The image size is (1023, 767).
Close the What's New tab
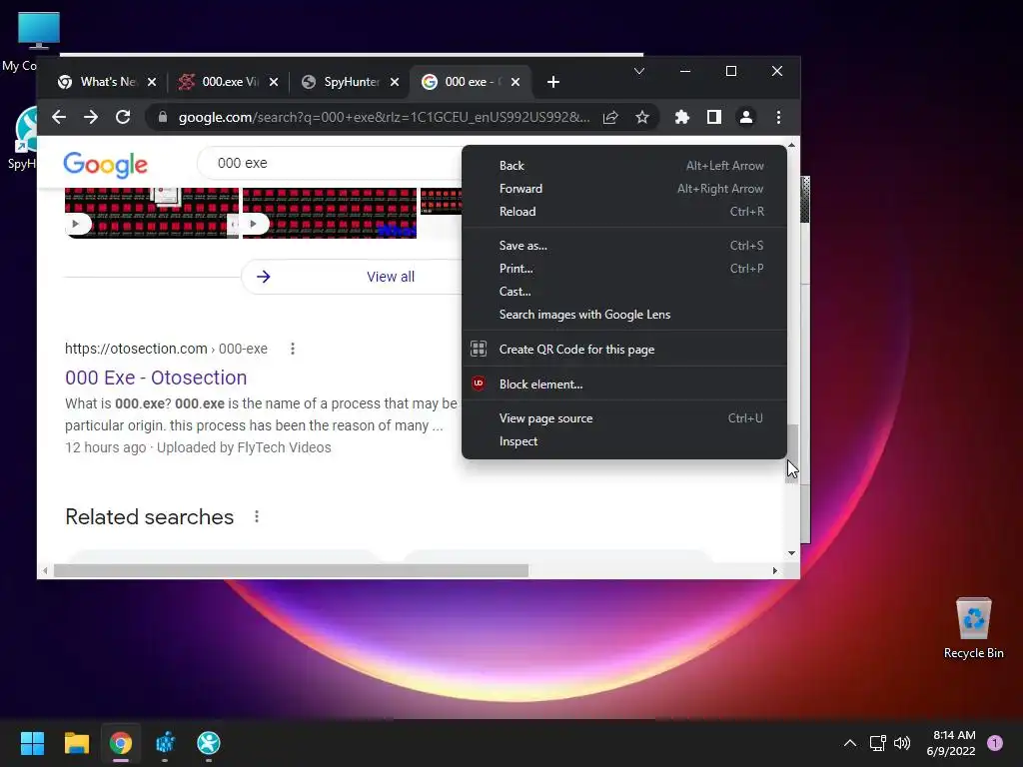(152, 82)
